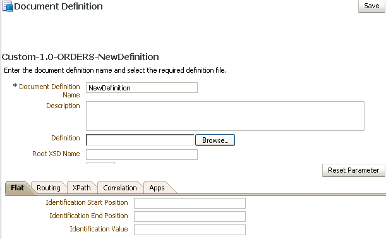
Task: Click into the Description text area
Action: [x=225, y=116]
